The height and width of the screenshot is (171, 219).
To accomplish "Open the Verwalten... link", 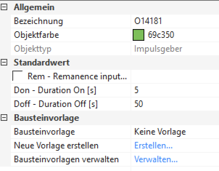I will [x=156, y=159].
